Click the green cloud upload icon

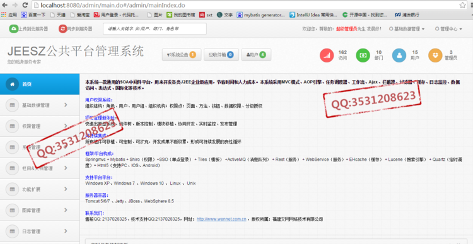14,28
